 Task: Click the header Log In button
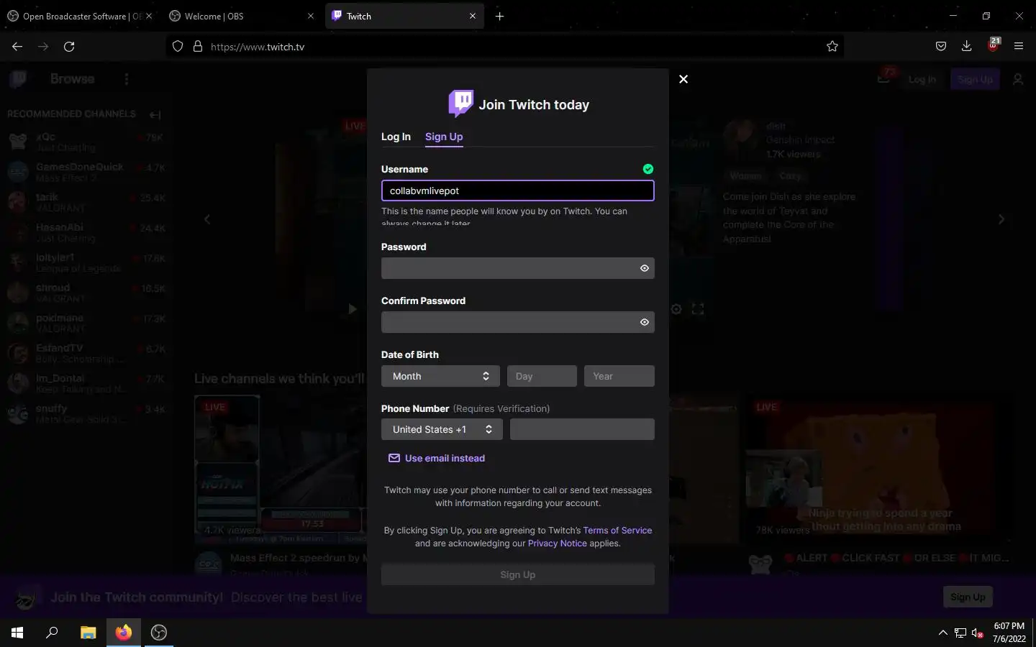(x=922, y=79)
